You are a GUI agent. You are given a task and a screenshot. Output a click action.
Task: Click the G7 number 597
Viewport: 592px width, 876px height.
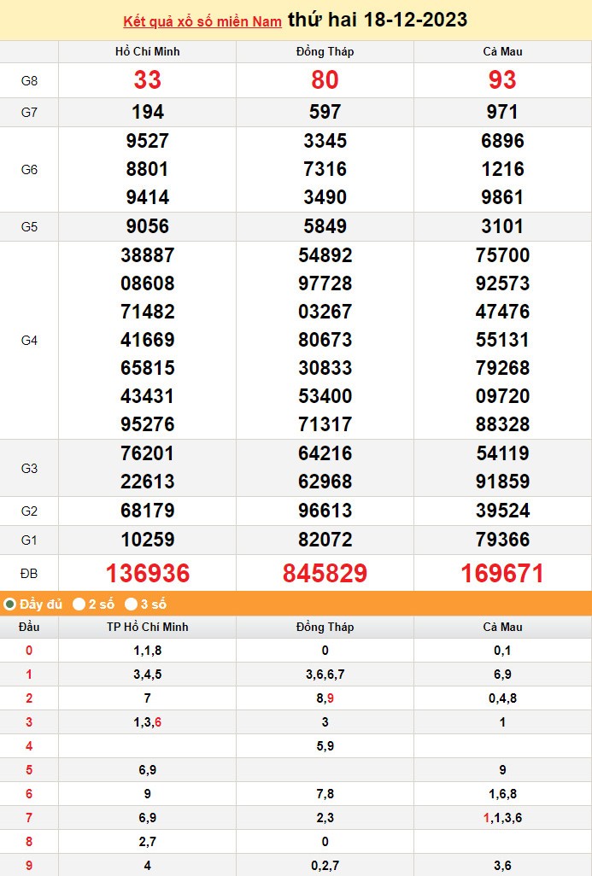coord(325,112)
